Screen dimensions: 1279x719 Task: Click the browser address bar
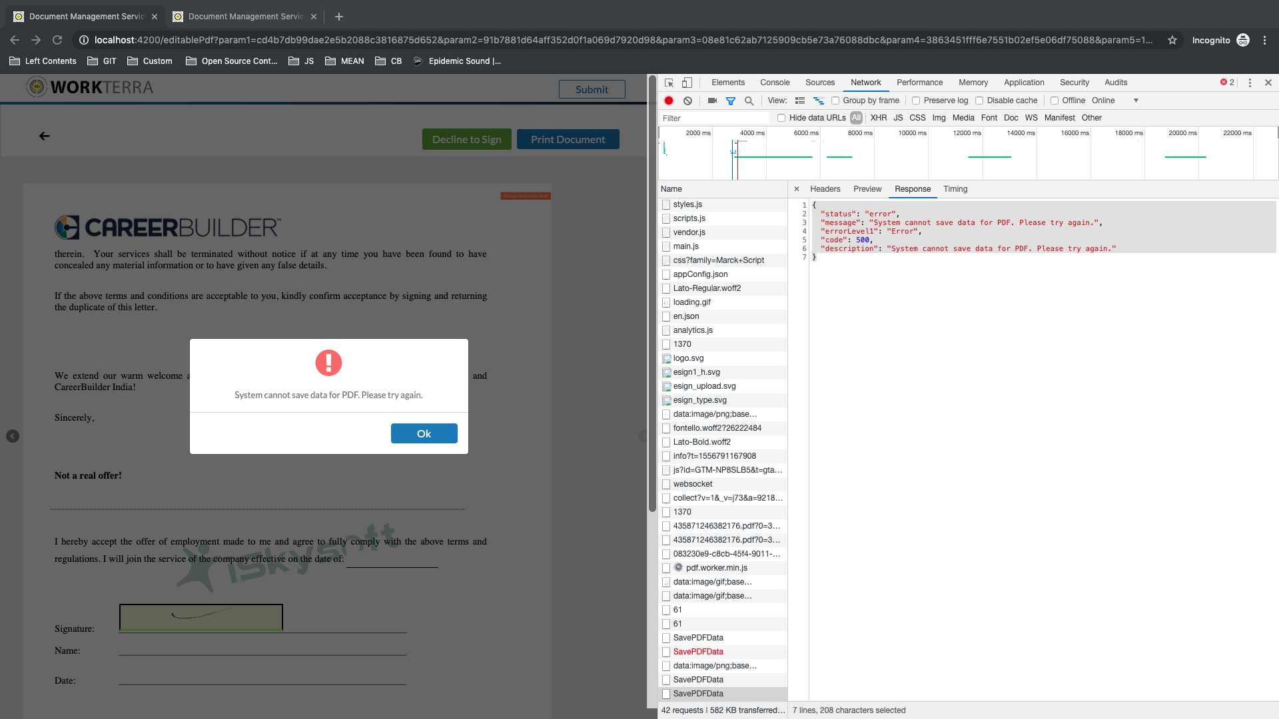pos(623,40)
